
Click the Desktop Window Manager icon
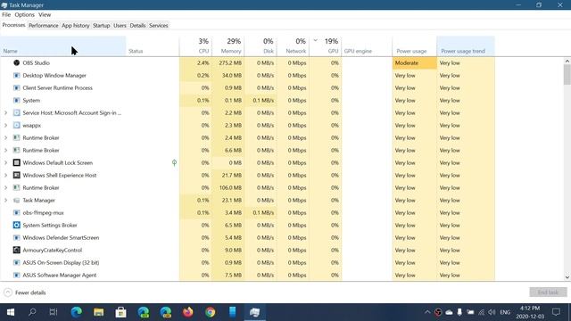(16, 75)
